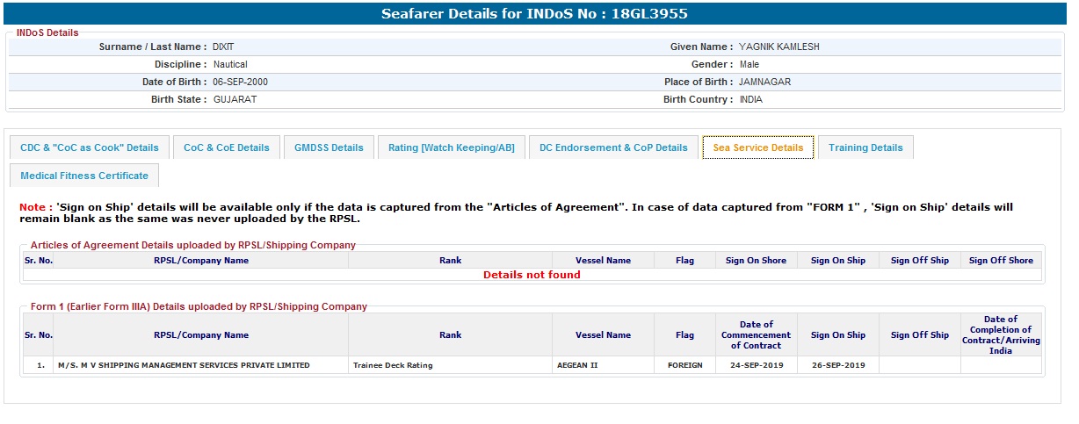
Task: Click the Vessel Name header in Form 1 table
Action: (603, 335)
